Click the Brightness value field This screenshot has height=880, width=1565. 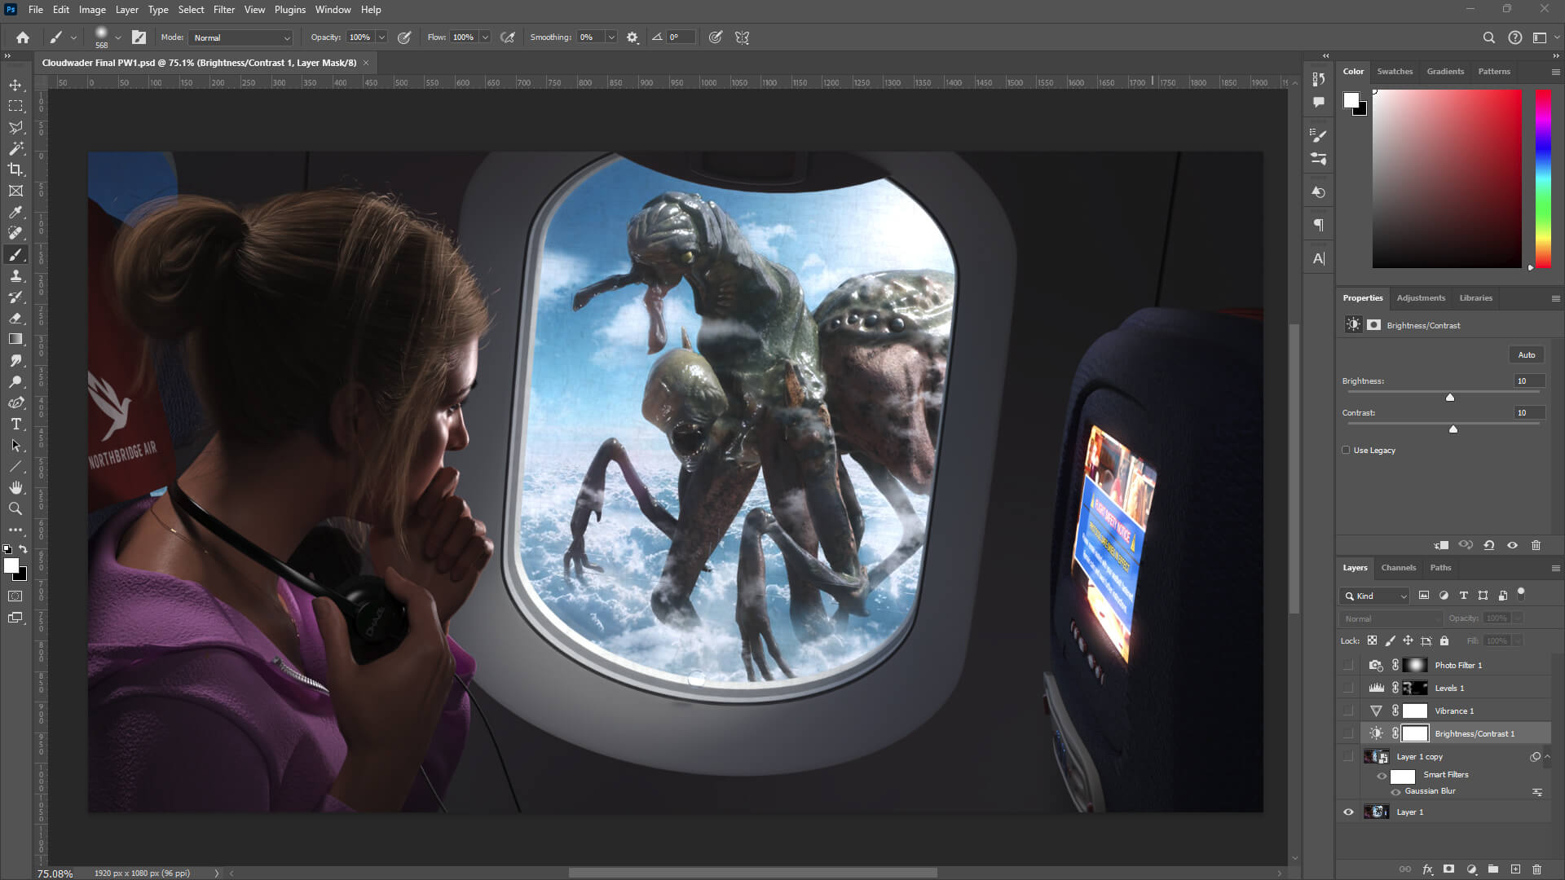tap(1529, 381)
